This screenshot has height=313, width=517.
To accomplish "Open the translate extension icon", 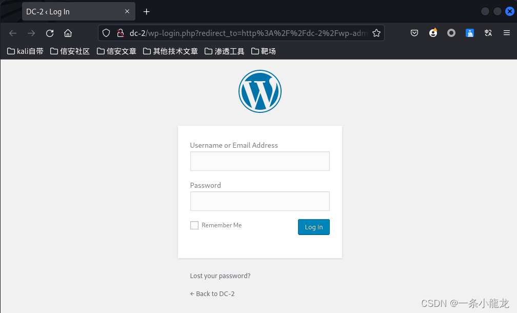I will 488,33.
